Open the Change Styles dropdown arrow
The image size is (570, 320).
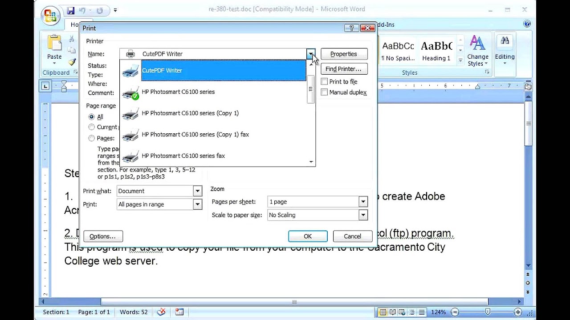tap(487, 64)
